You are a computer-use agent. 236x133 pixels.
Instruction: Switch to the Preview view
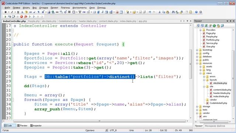click(x=22, y=126)
